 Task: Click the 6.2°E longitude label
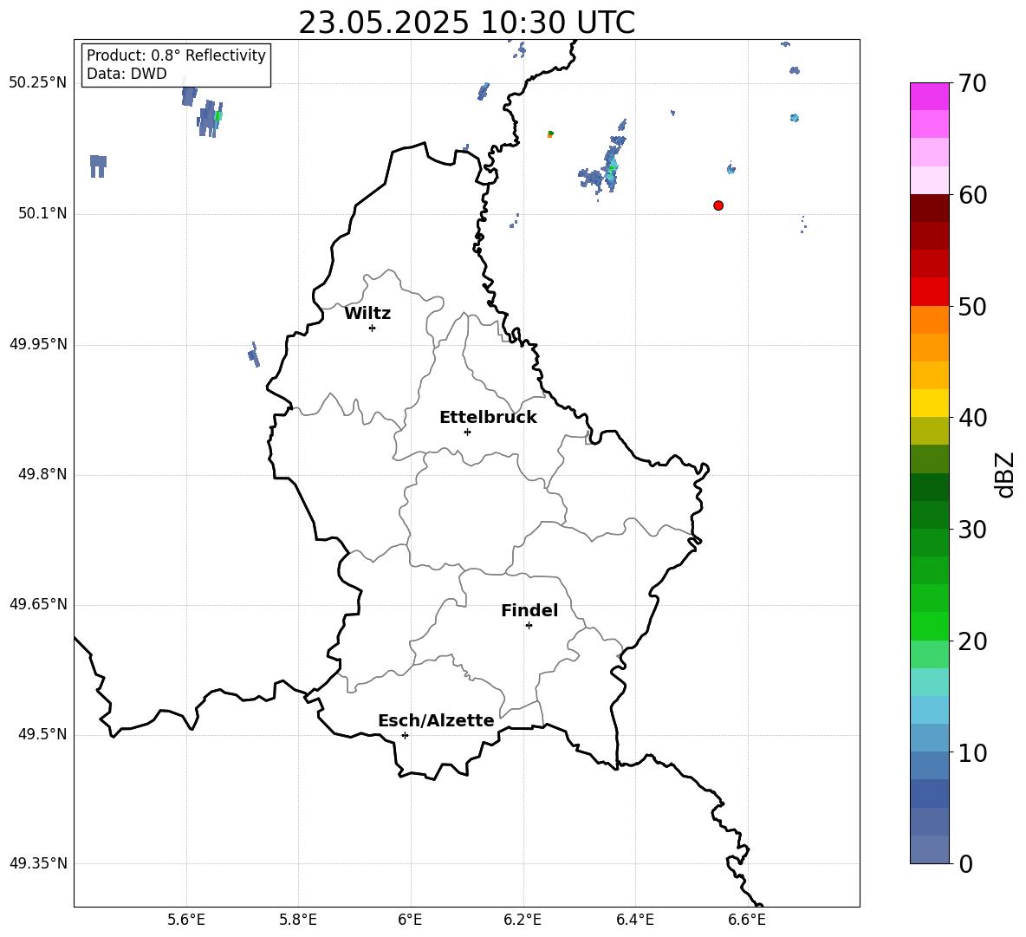coord(523,921)
